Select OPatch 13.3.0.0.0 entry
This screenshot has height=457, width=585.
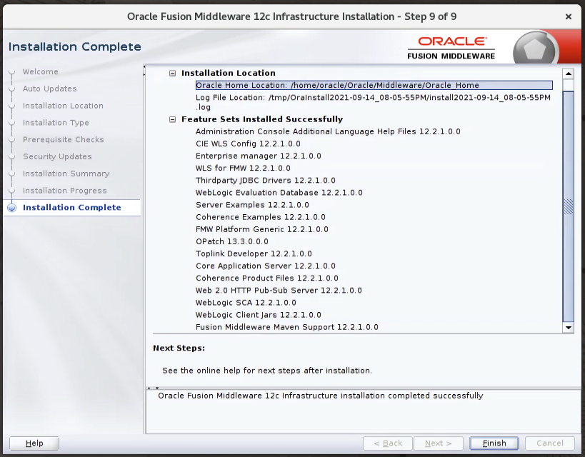point(232,242)
